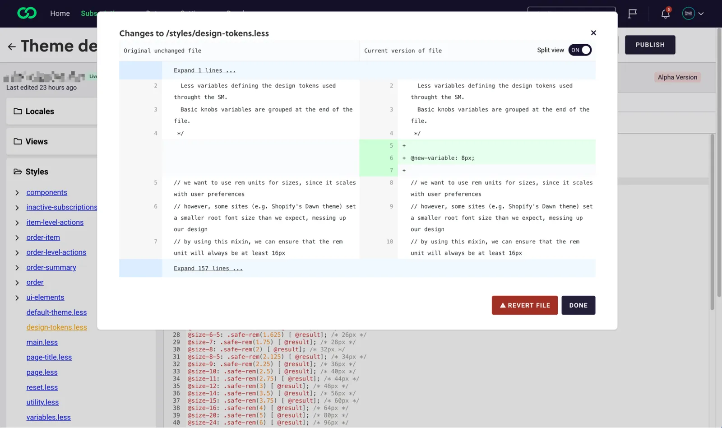Image resolution: width=722 pixels, height=428 pixels.
Task: Click the warning icon on Revert File
Action: tap(503, 305)
